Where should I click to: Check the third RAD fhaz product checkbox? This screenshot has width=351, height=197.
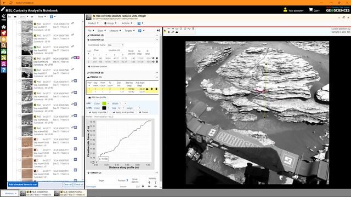point(20,46)
